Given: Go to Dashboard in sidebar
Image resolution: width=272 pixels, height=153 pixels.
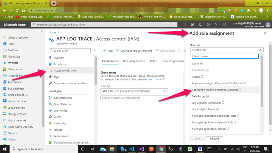Looking at the screenshot, I should 12,50.
